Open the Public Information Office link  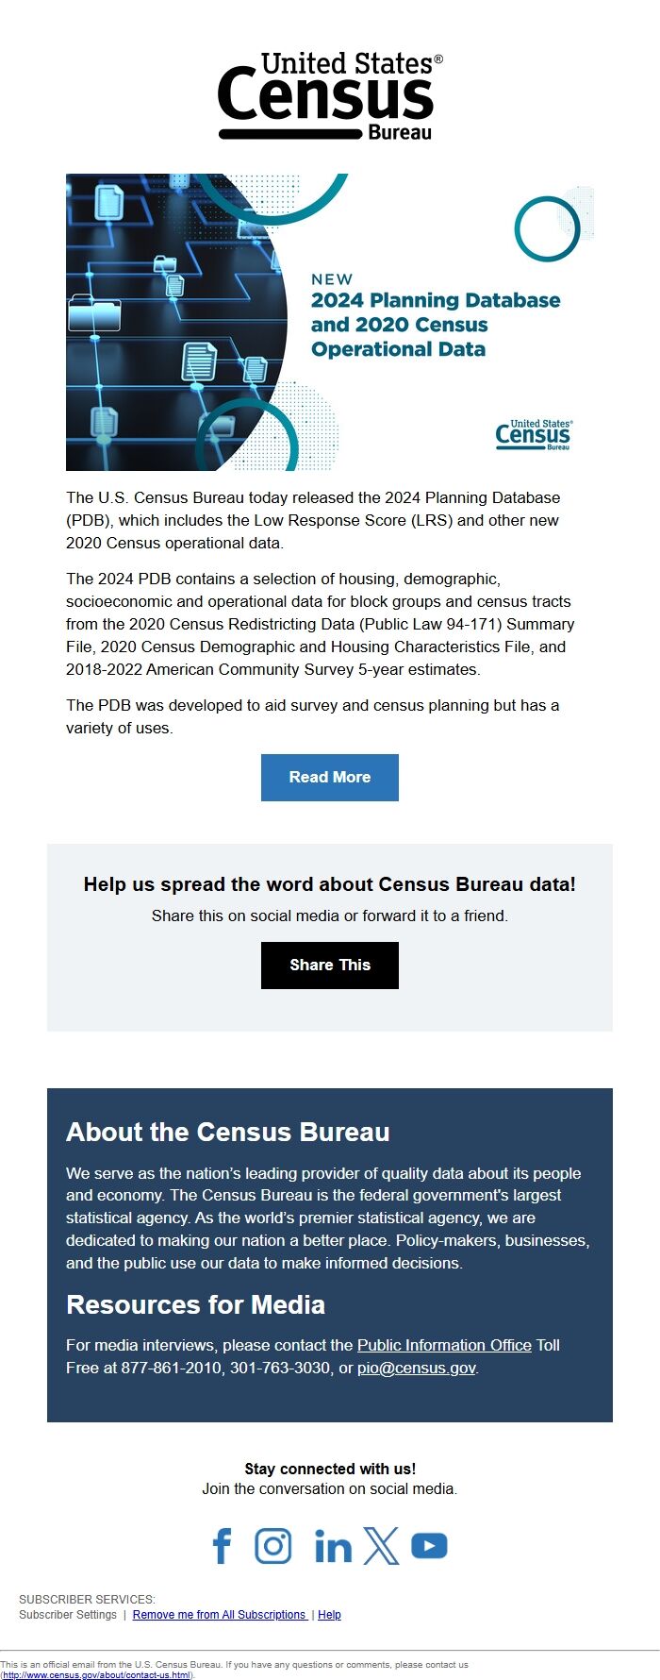click(443, 1345)
